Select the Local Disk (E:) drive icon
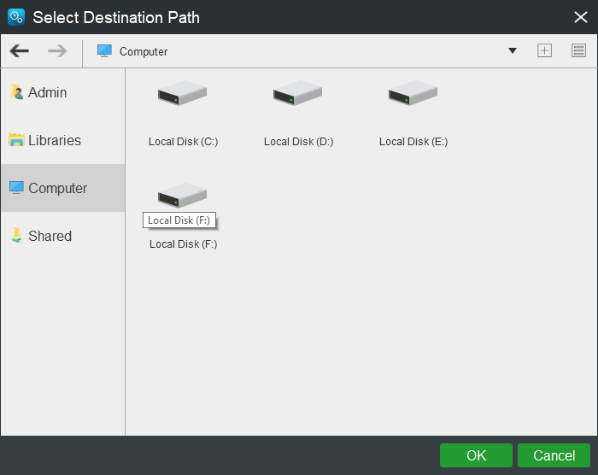 click(x=413, y=93)
